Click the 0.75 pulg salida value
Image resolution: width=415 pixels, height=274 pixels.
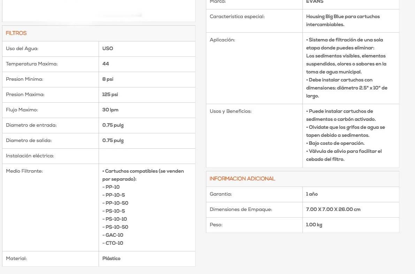113,140
